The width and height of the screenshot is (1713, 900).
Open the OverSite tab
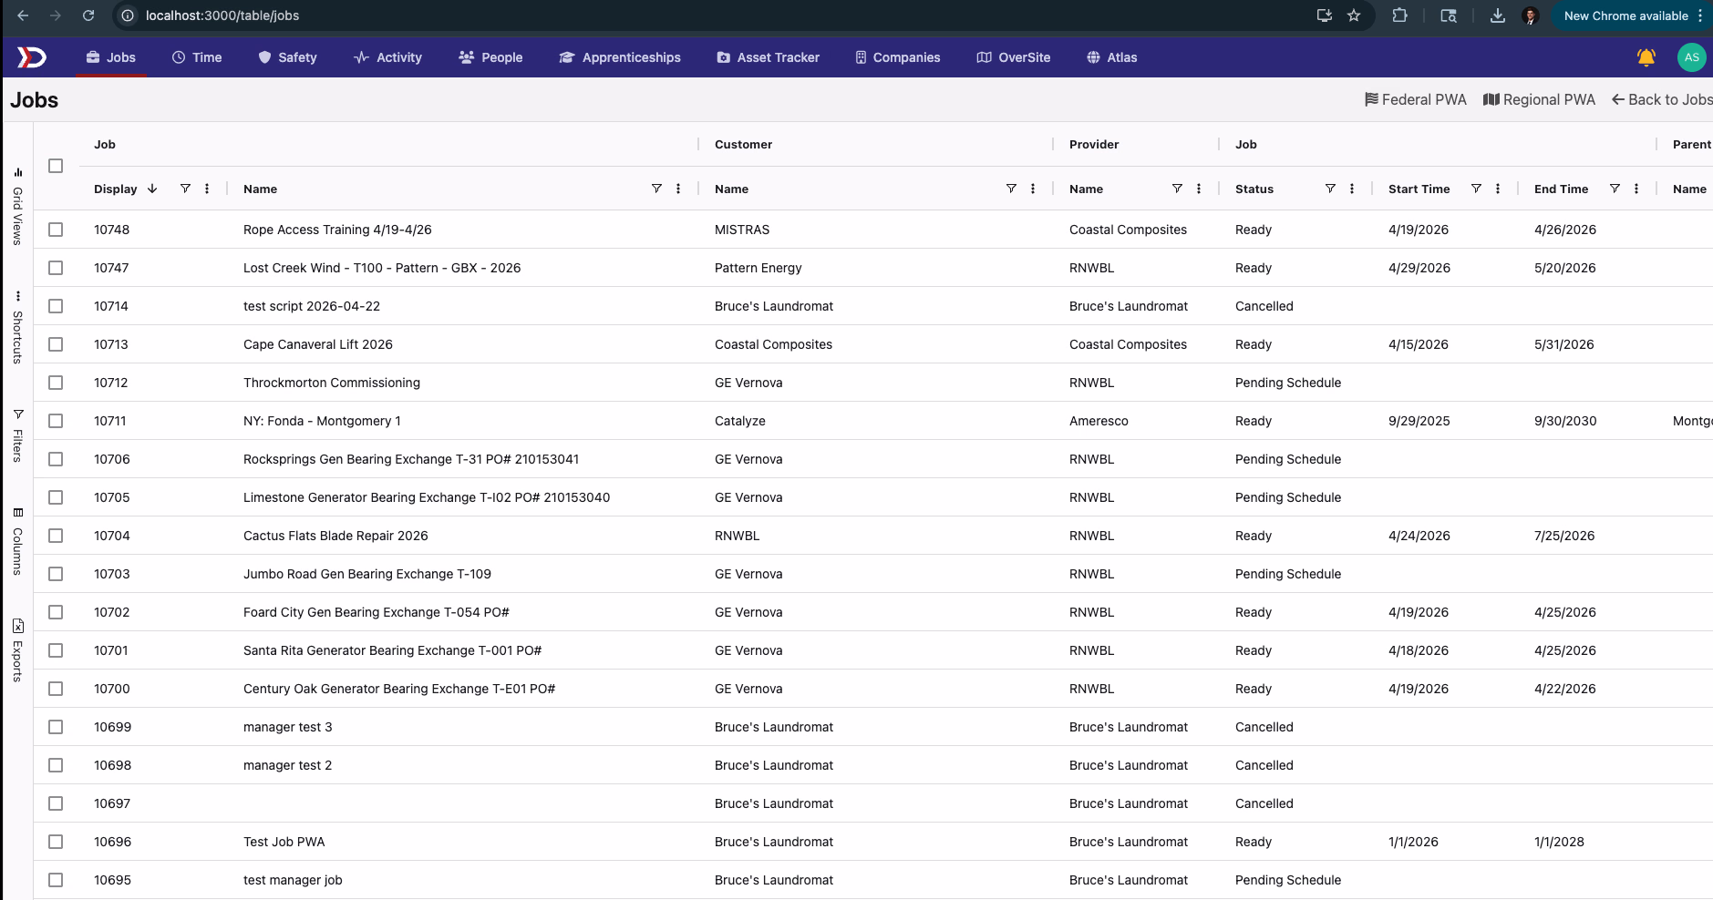pyautogui.click(x=1014, y=57)
